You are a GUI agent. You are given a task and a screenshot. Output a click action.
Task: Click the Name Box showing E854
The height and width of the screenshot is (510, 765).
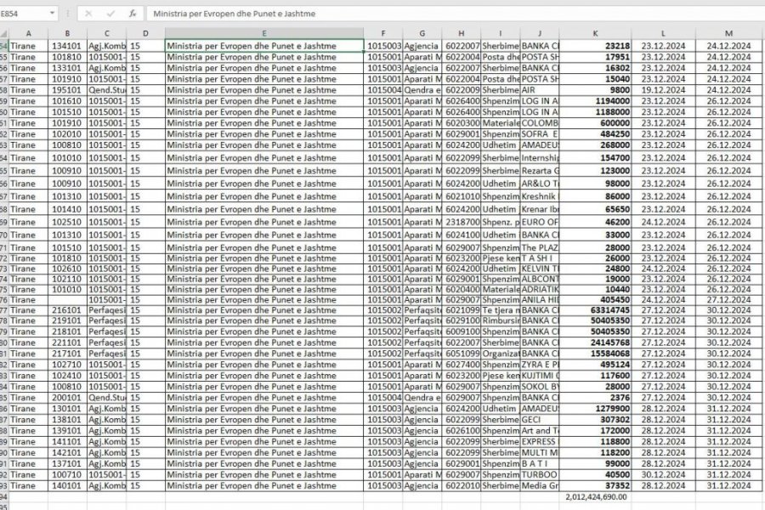pyautogui.click(x=24, y=14)
